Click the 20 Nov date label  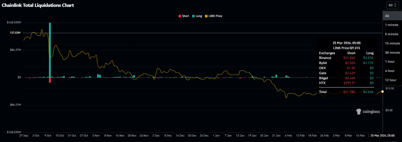click(x=132, y=135)
